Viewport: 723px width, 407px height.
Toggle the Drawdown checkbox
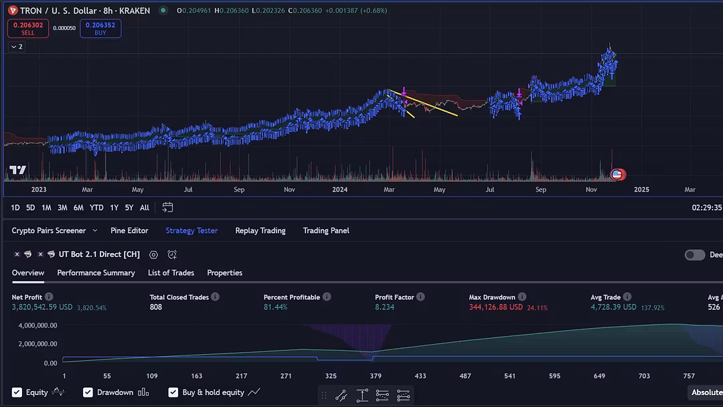click(x=88, y=392)
